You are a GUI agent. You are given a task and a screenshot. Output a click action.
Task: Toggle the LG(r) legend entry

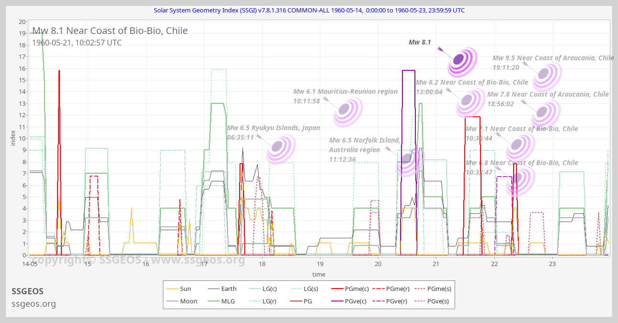tap(263, 301)
